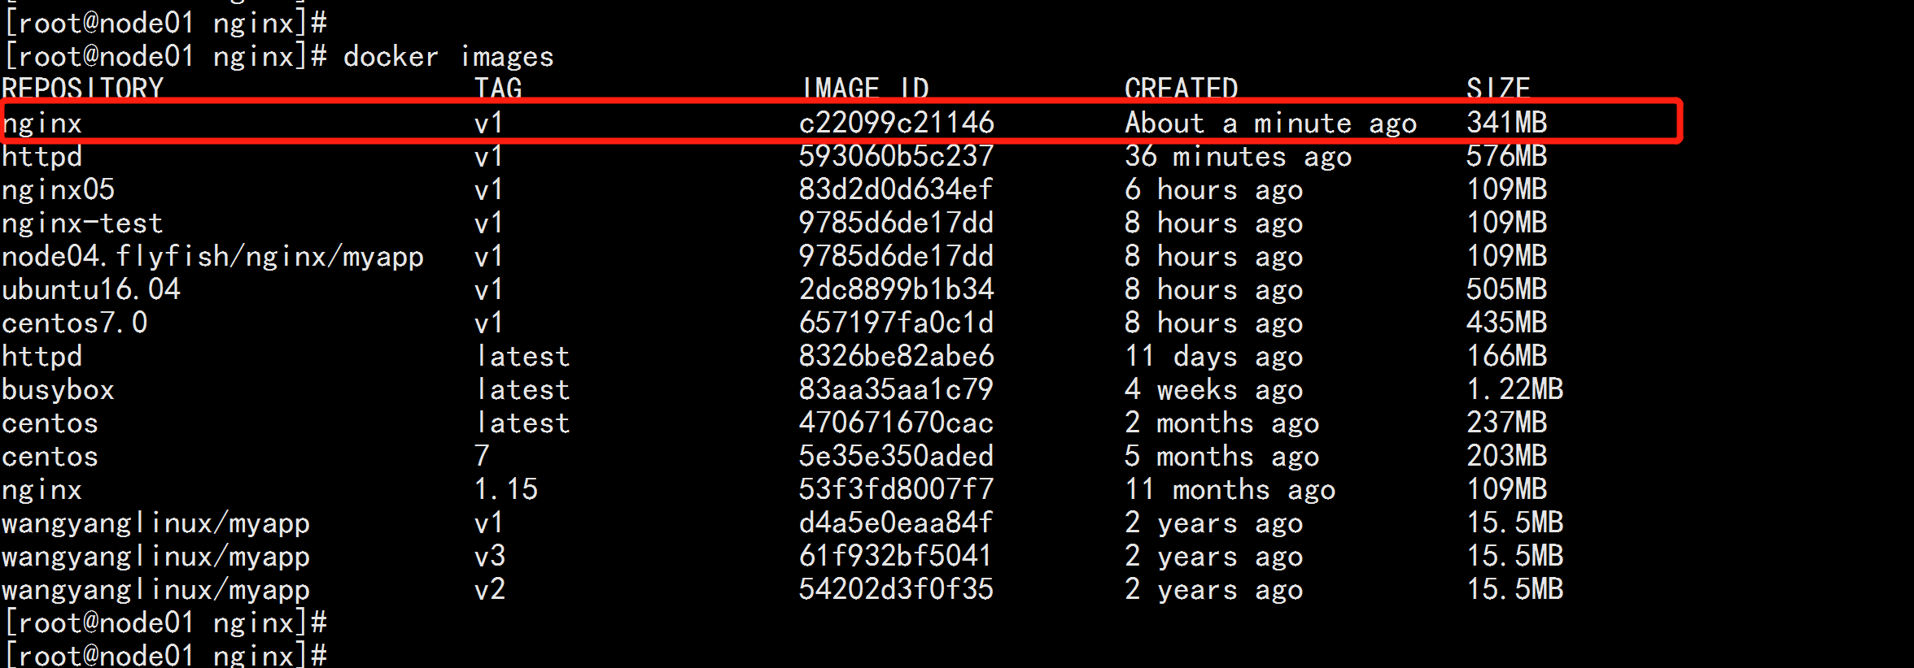Click the 166MB size value

pos(1507,356)
